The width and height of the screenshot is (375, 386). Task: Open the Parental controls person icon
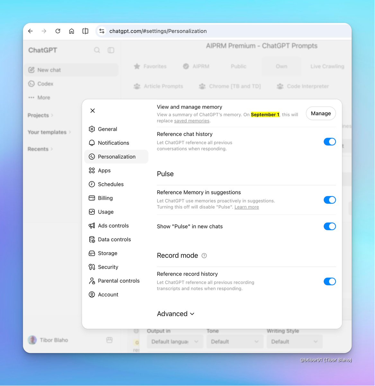pos(92,281)
